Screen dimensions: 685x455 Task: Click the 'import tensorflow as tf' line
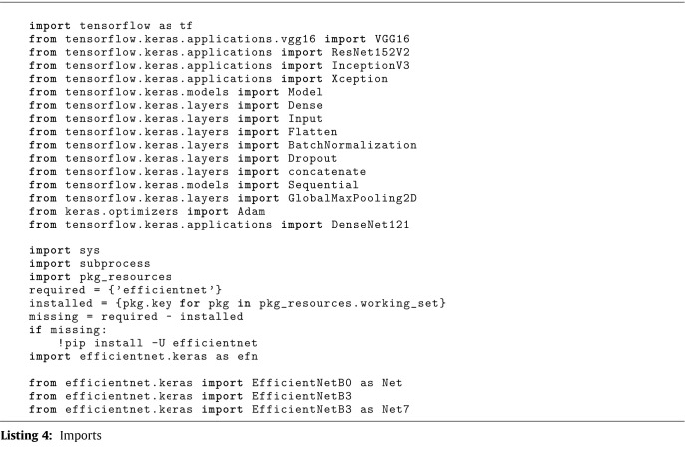[111, 26]
